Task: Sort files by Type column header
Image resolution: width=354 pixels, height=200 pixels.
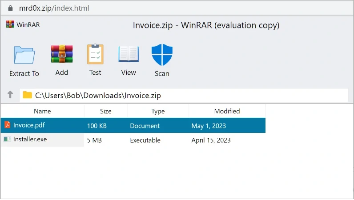Action: coord(158,111)
